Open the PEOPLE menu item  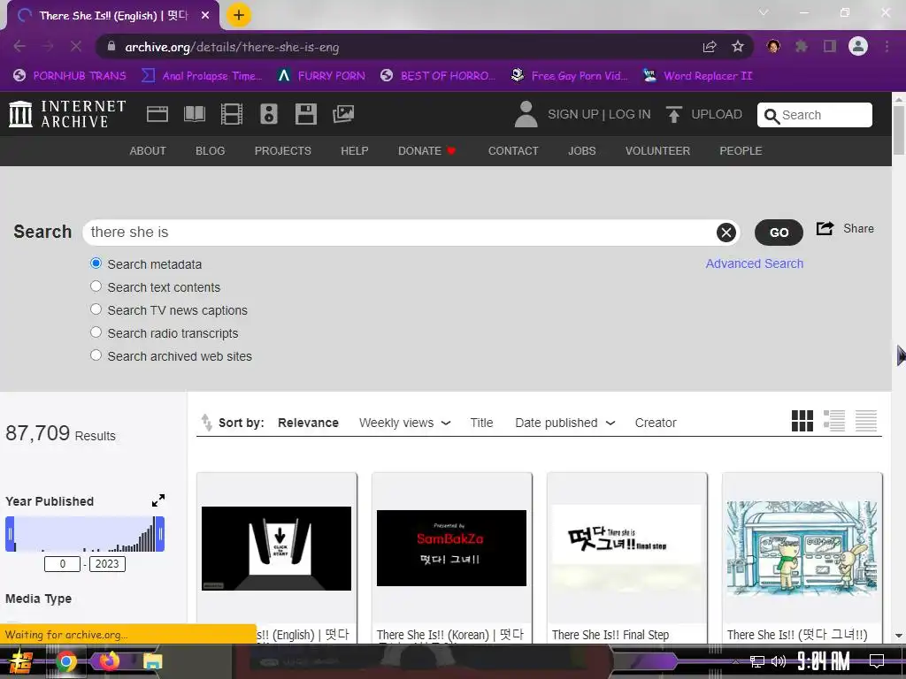[741, 150]
